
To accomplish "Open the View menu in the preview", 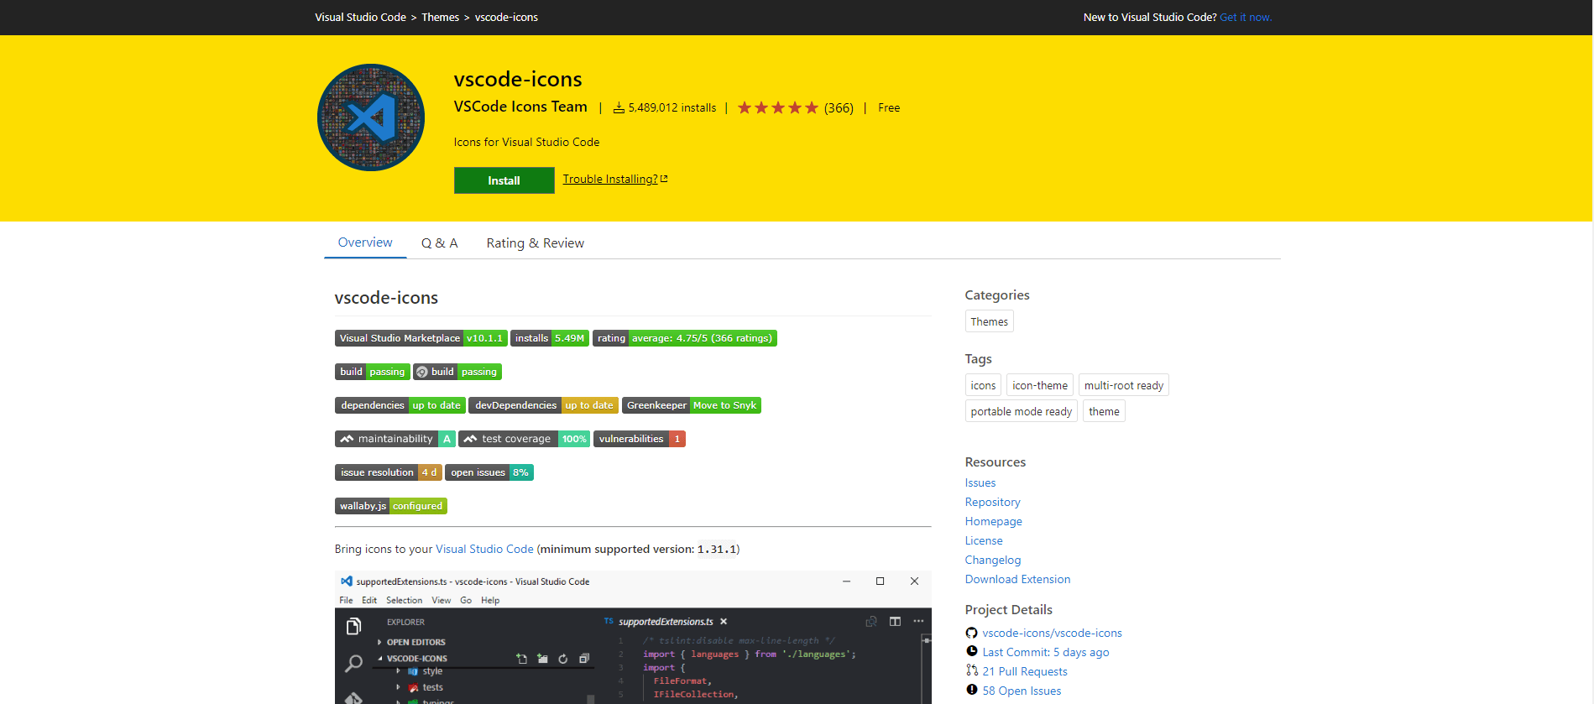I will click(442, 600).
